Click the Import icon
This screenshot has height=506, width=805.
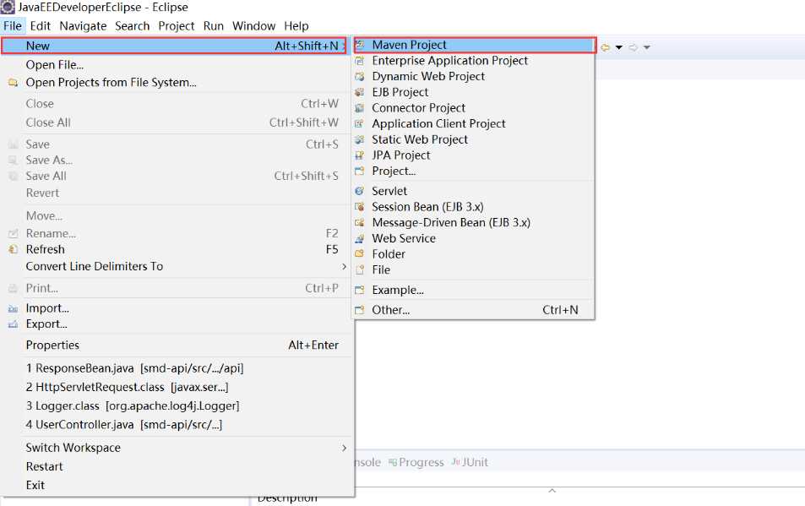pyautogui.click(x=13, y=308)
